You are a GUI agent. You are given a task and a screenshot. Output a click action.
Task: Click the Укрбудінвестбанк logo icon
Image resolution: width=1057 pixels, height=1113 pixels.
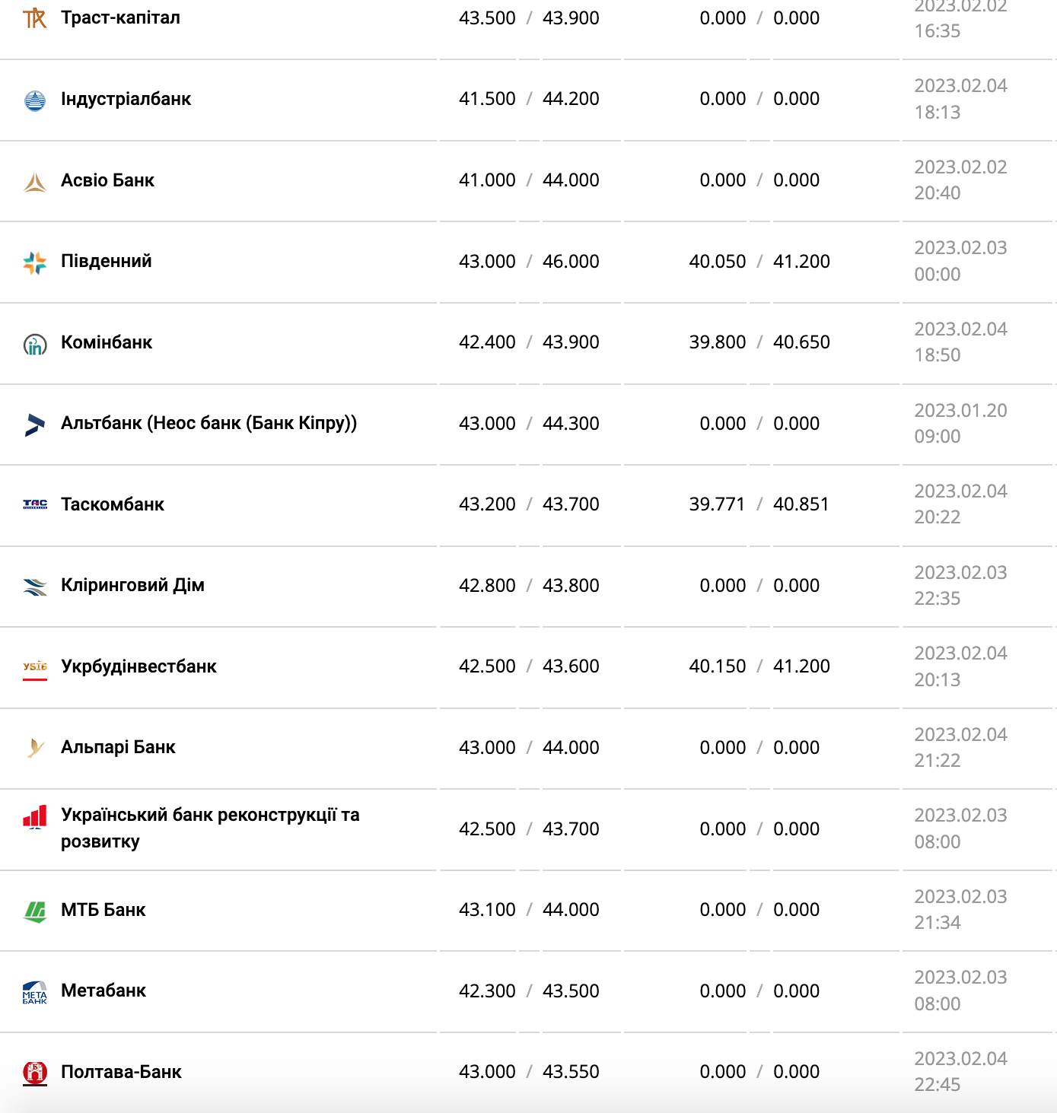coord(35,667)
